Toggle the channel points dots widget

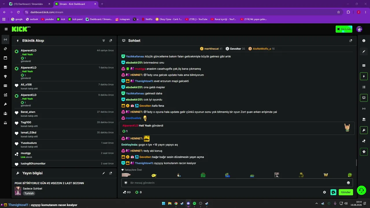pyautogui.click(x=364, y=141)
